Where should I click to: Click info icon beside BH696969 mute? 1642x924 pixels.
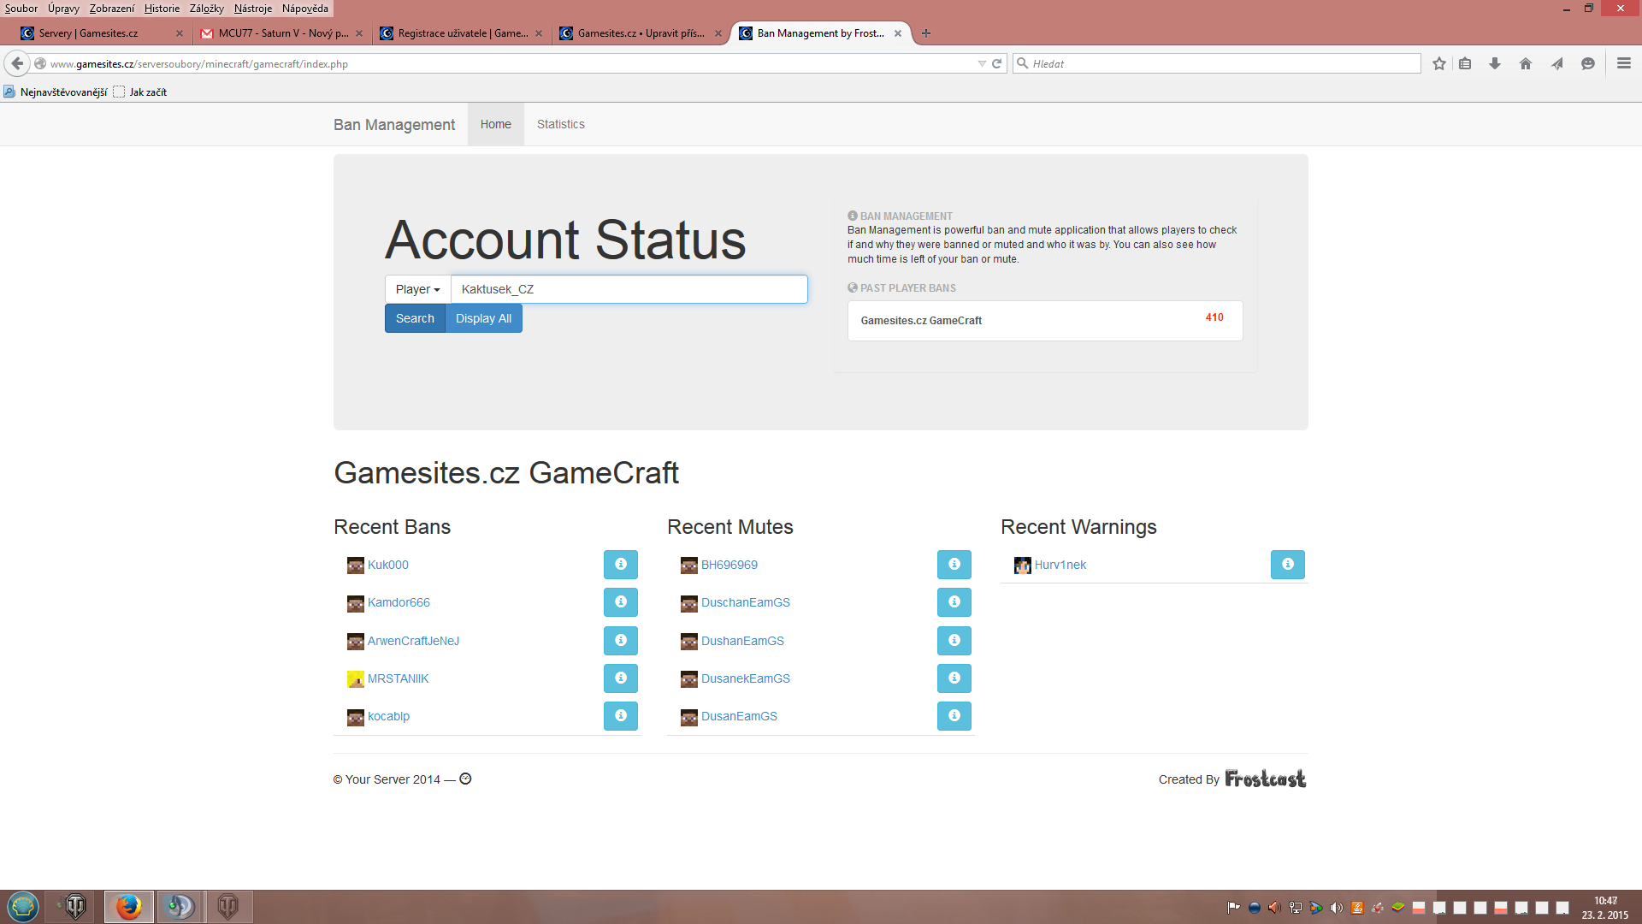(954, 565)
